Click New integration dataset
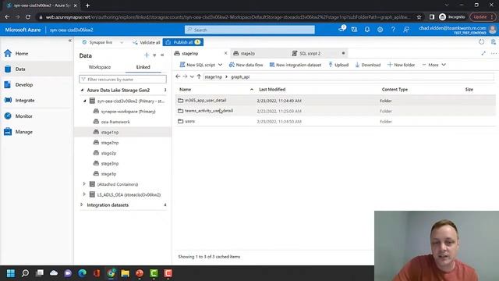This screenshot has height=281, width=499. pyautogui.click(x=296, y=65)
